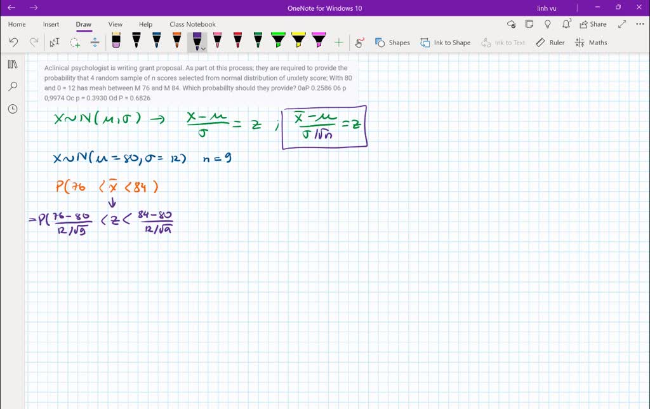Add a new pen with plus icon
Screen dimensions: 650x409
point(339,43)
